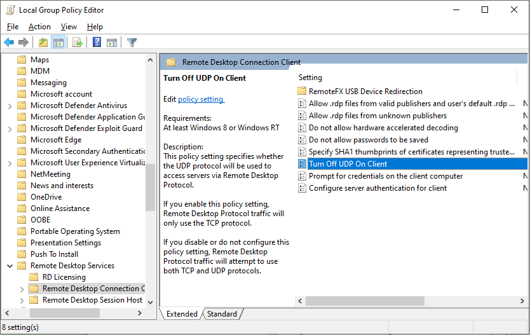Select Prompt for credentials on the client computer

tap(385, 176)
